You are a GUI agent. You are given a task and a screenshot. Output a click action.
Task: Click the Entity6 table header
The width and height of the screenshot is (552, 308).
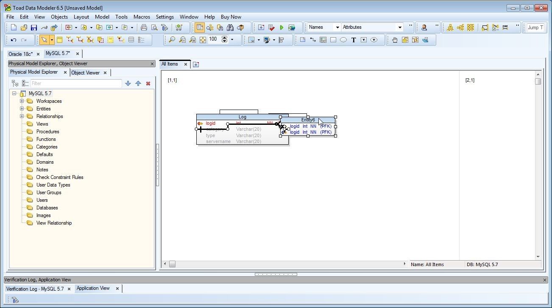[x=308, y=120]
